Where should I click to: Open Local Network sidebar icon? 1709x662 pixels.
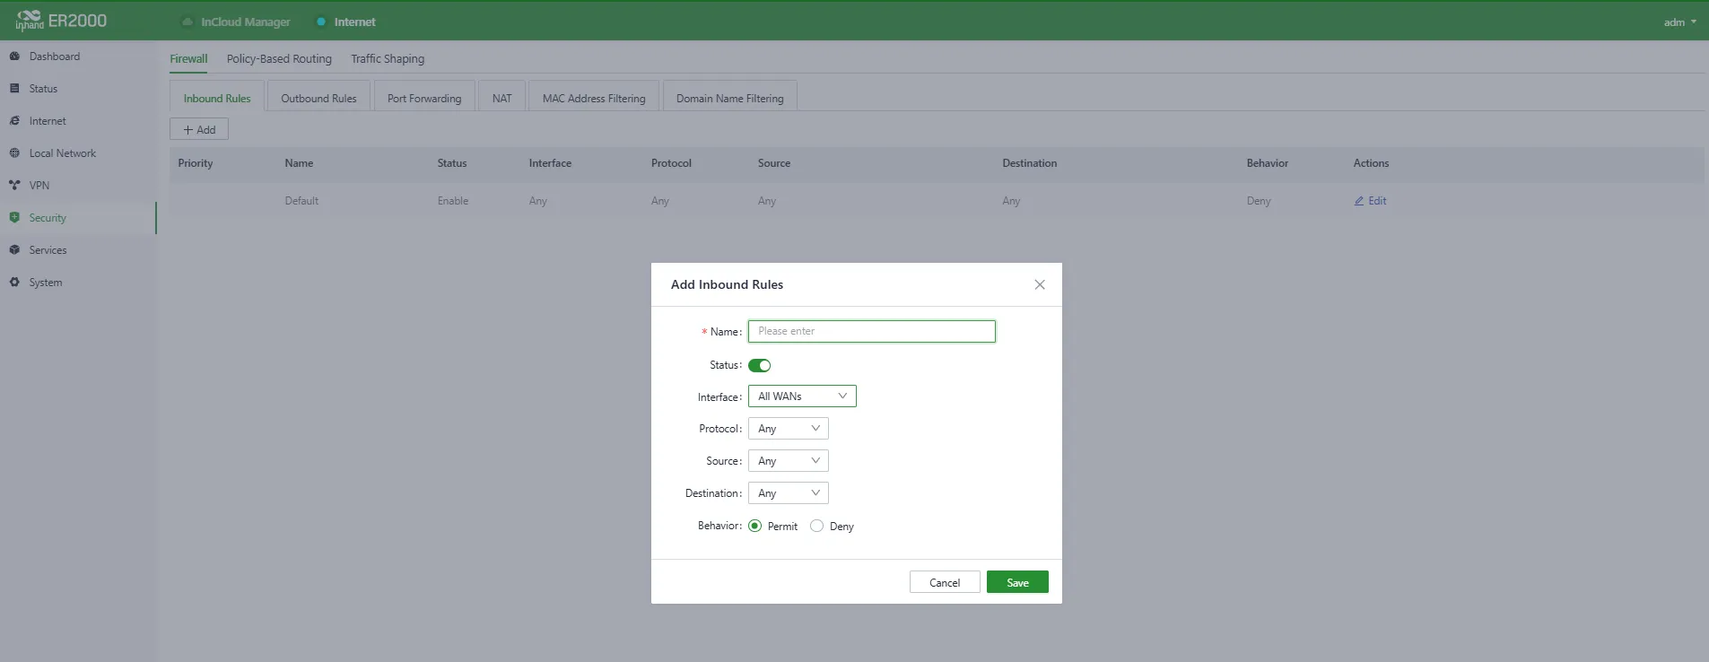14,153
